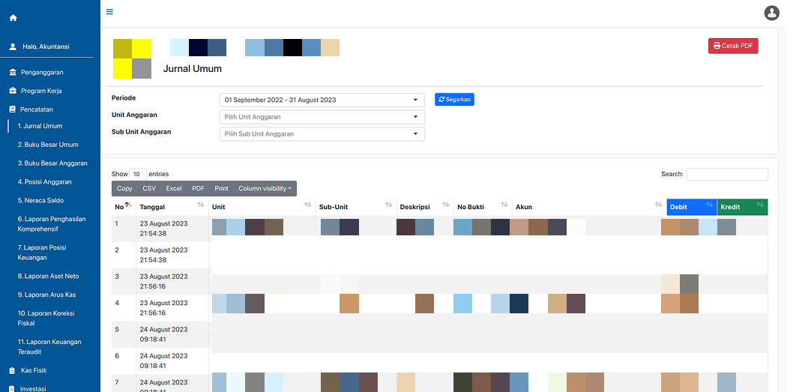The height and width of the screenshot is (392, 793).
Task: Click the Investasi sidebar icon
Action: pyautogui.click(x=13, y=389)
